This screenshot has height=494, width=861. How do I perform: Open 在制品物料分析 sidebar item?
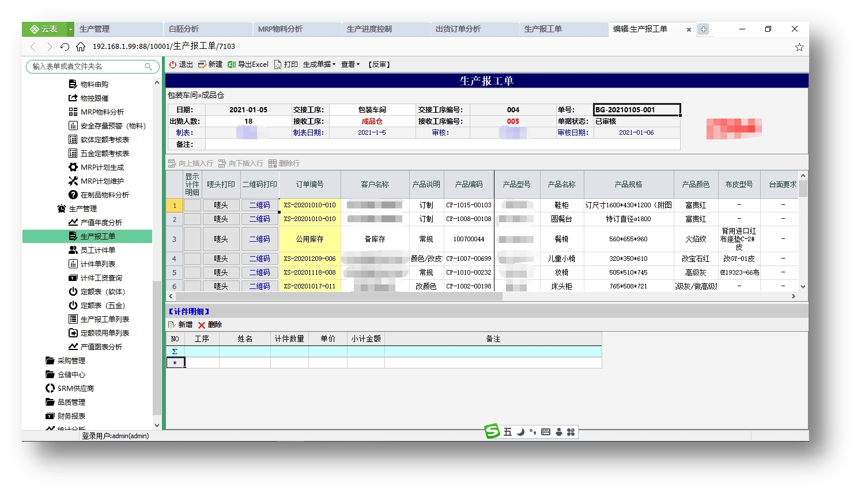click(x=99, y=195)
